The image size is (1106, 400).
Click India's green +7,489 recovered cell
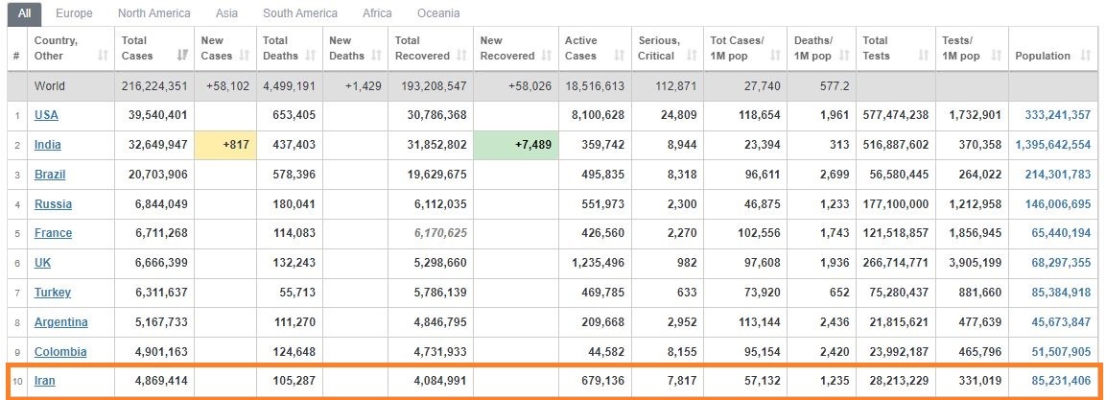(x=516, y=145)
